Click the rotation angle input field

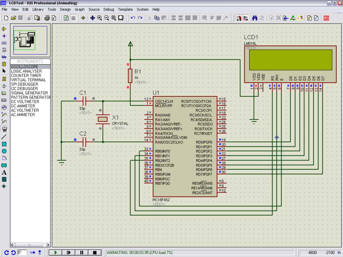click(22, 252)
